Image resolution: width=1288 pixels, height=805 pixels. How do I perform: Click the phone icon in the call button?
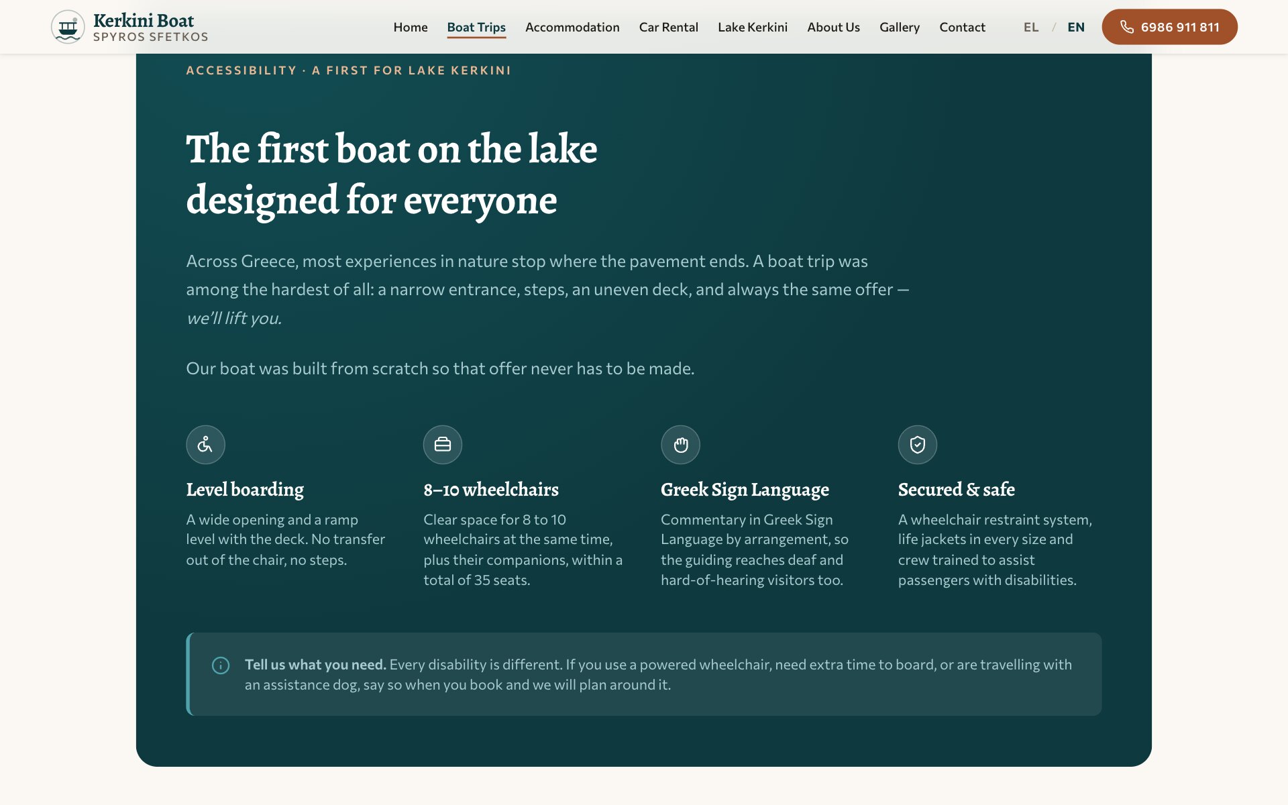pyautogui.click(x=1127, y=27)
